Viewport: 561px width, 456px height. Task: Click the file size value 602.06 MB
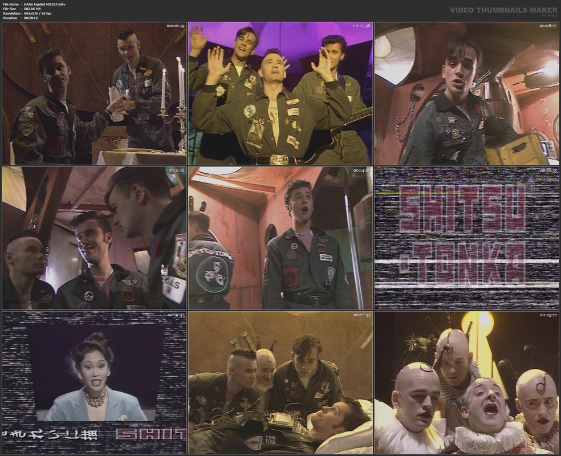click(32, 9)
